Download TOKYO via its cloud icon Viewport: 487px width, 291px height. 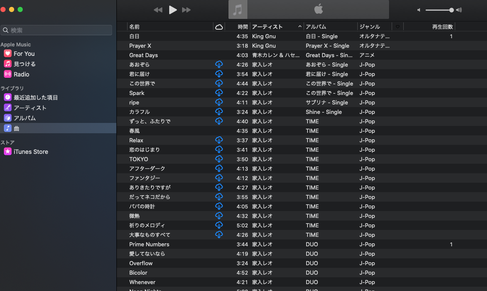(219, 159)
